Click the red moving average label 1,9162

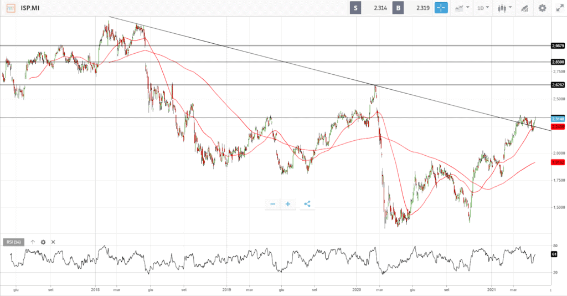tap(558, 162)
